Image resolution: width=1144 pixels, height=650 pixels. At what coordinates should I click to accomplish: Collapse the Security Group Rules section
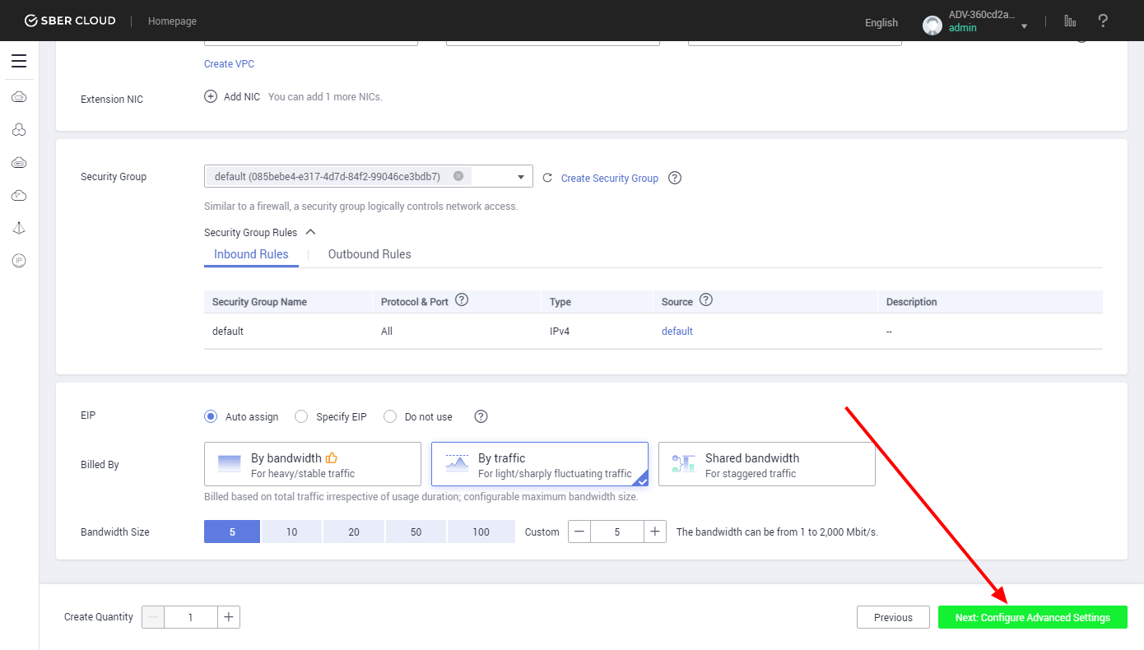coord(310,233)
